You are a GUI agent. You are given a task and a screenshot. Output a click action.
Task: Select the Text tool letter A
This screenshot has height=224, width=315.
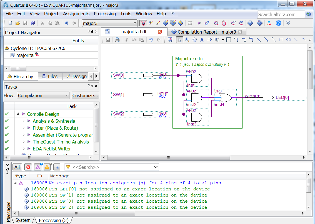pyautogui.click(x=202, y=40)
